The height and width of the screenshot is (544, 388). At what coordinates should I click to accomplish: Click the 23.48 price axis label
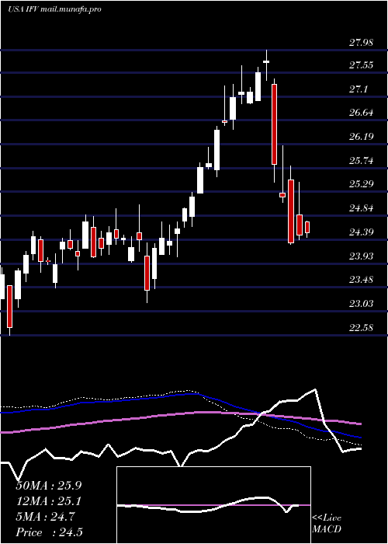(361, 280)
